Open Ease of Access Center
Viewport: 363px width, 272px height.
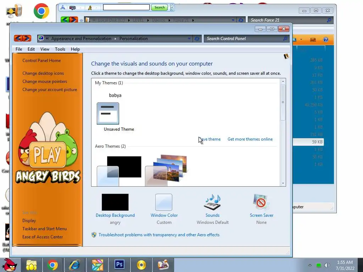[x=43, y=237]
